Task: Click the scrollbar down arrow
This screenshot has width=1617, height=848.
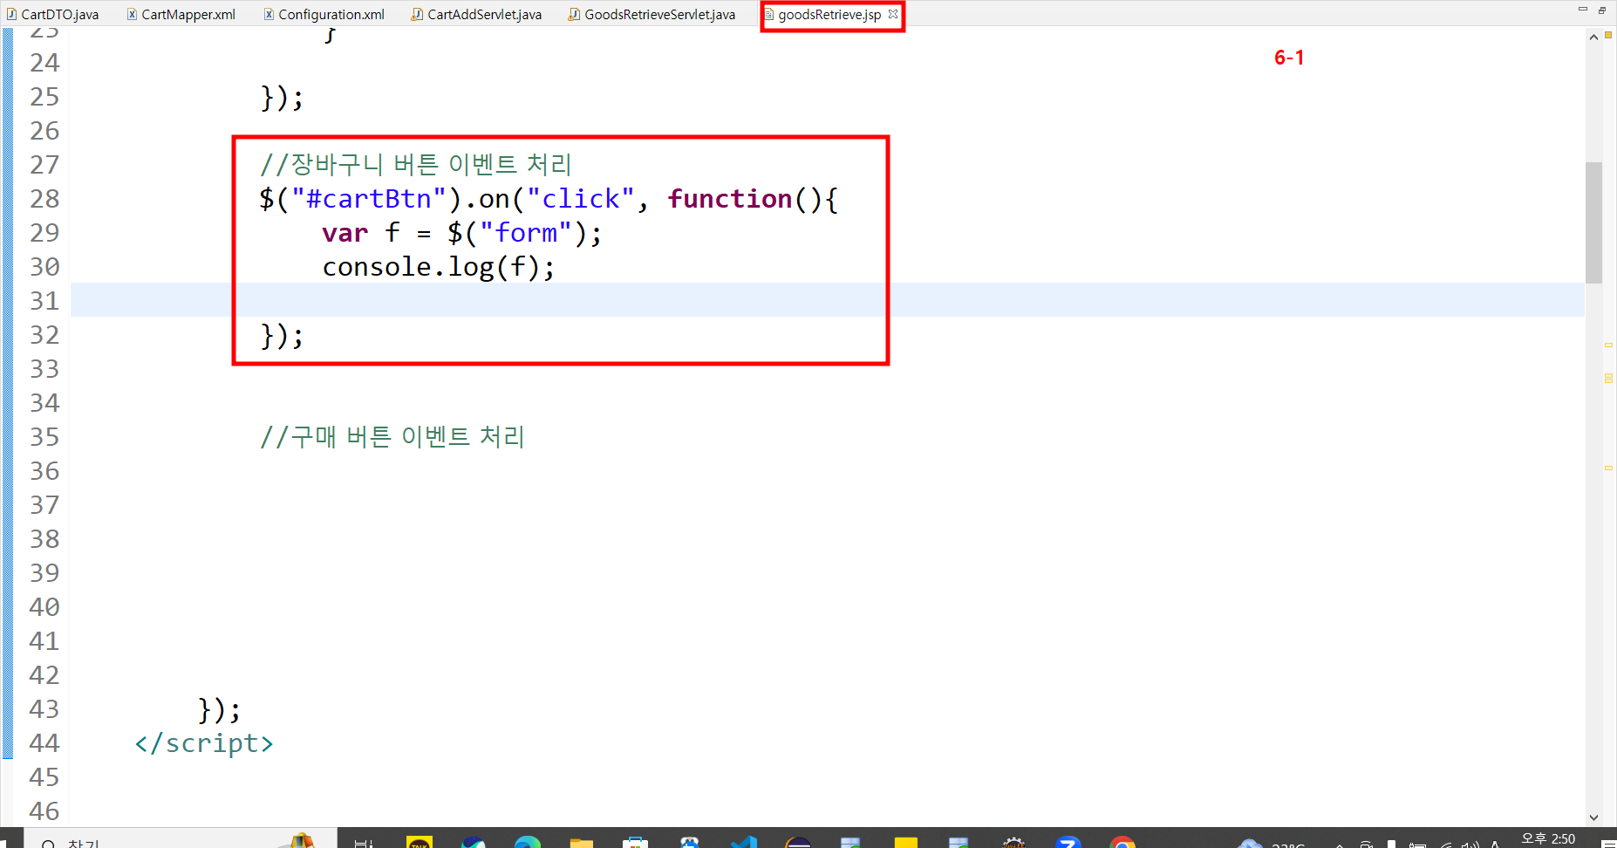Action: (x=1593, y=817)
